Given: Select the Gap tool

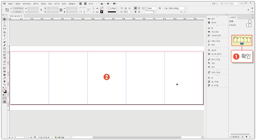Looking at the screenshot, I should click(x=5, y=29).
